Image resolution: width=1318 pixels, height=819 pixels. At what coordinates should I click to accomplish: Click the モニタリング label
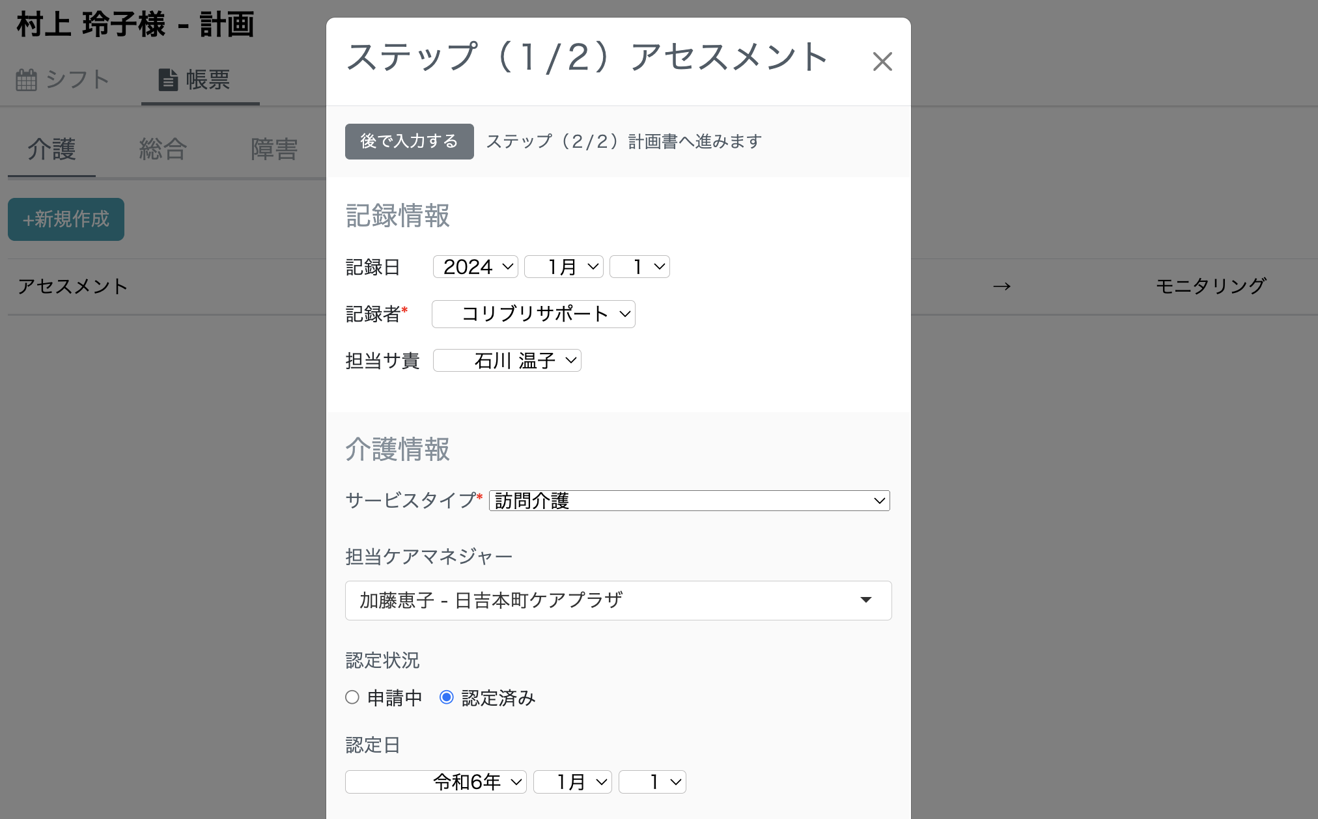[1211, 286]
